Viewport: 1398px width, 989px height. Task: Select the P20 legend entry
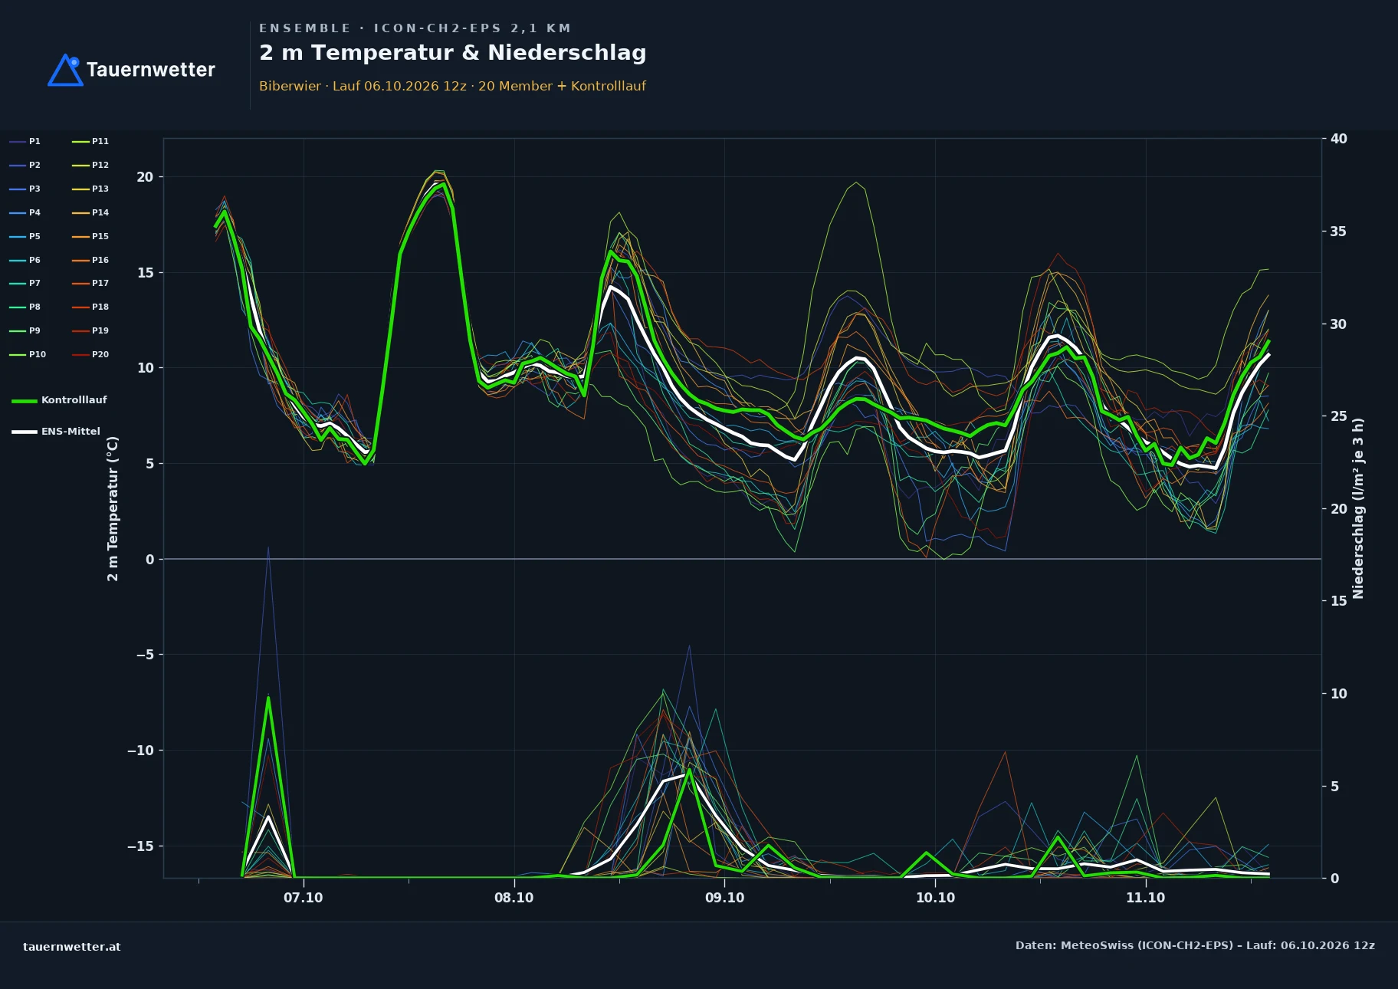tap(90, 354)
